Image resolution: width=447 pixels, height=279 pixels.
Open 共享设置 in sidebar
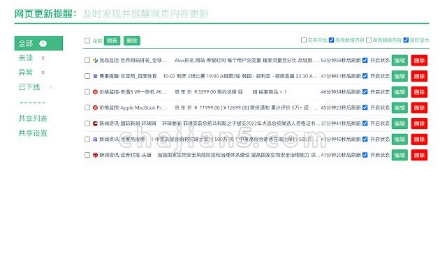[33, 133]
